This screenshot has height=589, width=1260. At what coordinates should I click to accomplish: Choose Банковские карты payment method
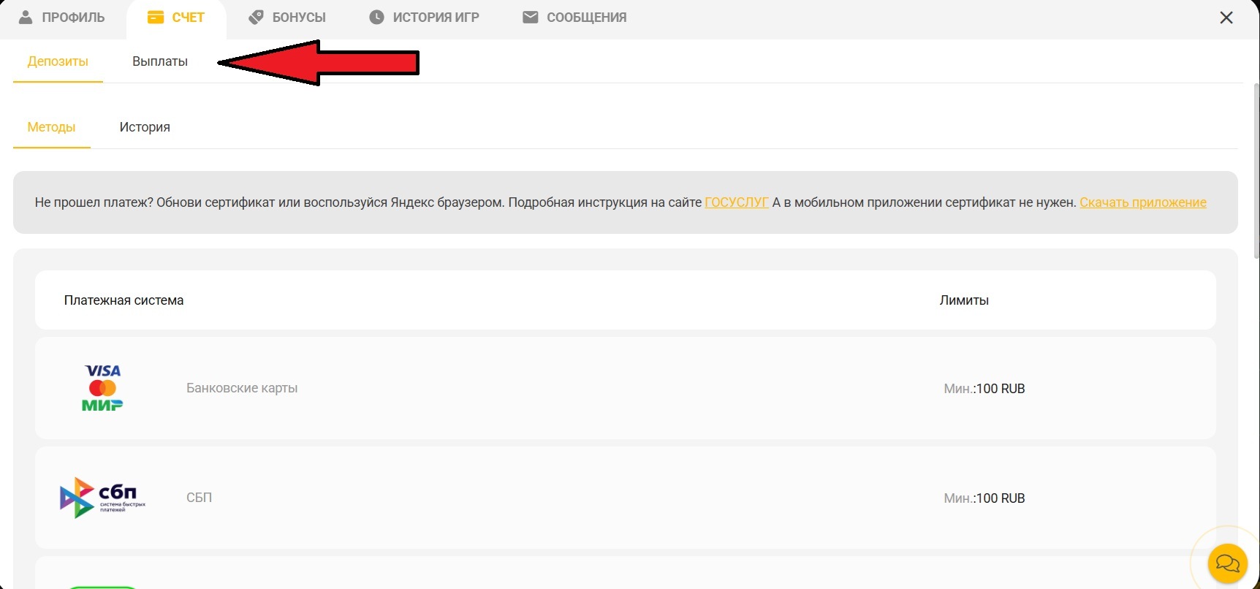(626, 388)
